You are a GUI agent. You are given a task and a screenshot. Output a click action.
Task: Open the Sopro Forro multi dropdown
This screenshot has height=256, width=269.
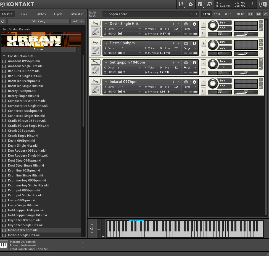point(105,14)
